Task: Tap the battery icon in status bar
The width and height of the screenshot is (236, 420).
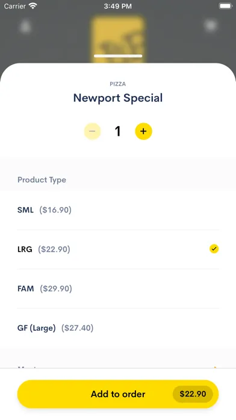Action: (x=225, y=6)
